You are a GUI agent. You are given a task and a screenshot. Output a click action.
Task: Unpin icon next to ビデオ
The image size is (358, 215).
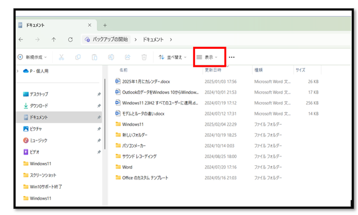(x=99, y=152)
